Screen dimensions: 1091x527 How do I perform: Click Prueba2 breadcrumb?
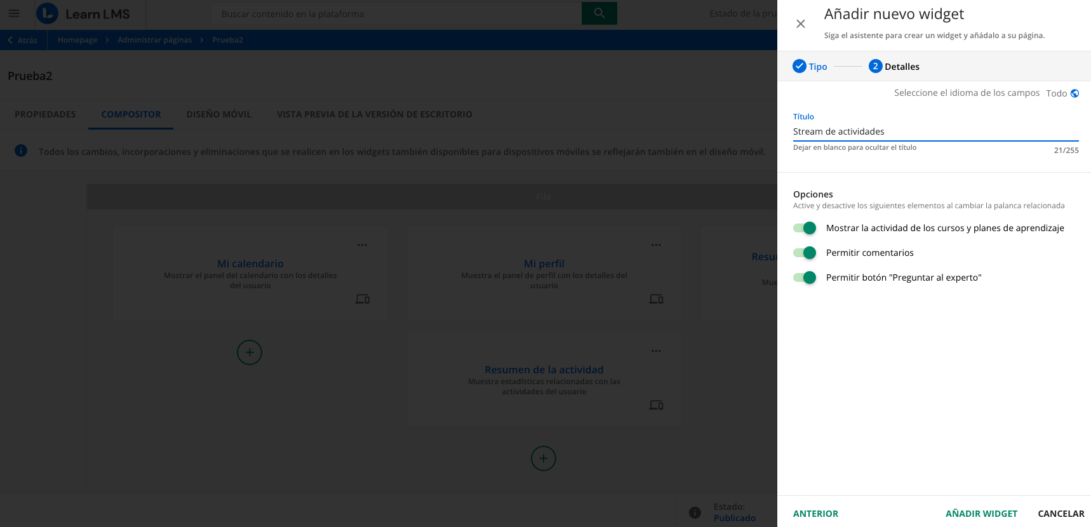point(228,40)
